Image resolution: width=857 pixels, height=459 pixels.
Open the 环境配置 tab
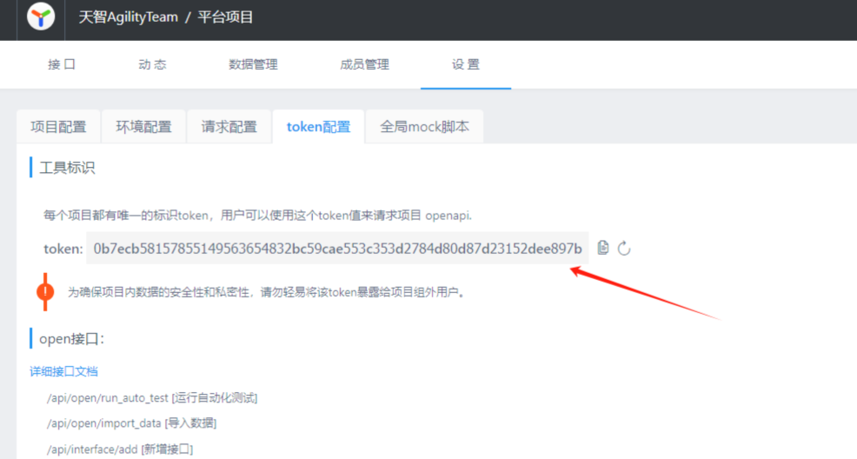[x=143, y=127]
